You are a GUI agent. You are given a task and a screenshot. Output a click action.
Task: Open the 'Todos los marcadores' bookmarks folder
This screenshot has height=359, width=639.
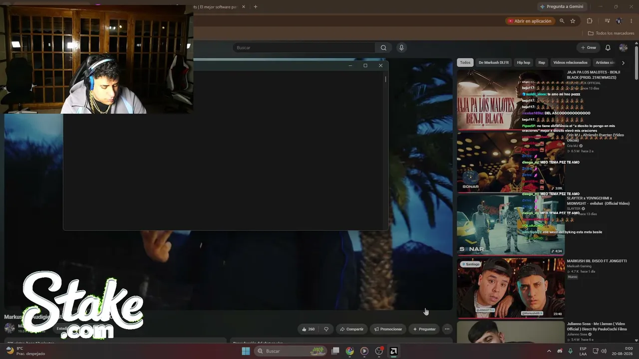[x=611, y=33]
